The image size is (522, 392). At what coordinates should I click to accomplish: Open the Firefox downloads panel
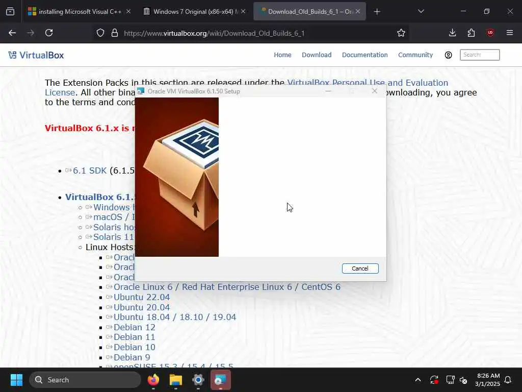[x=452, y=33]
